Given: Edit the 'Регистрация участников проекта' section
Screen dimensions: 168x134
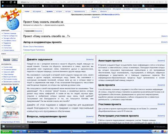Looking at the screenshot, I should coord(161,116).
